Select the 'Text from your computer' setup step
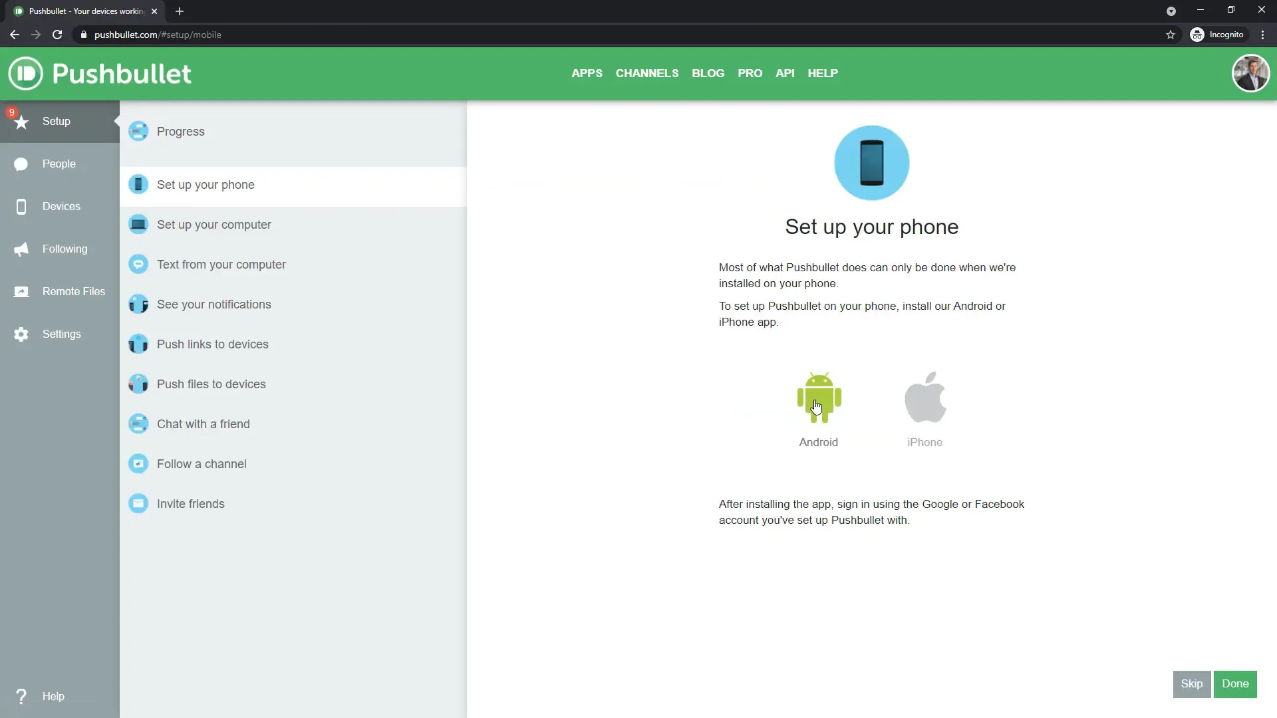 coord(221,264)
